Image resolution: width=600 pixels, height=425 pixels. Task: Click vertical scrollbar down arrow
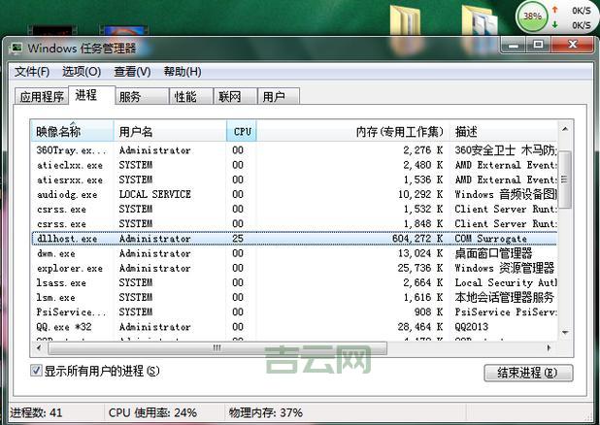tap(565, 333)
